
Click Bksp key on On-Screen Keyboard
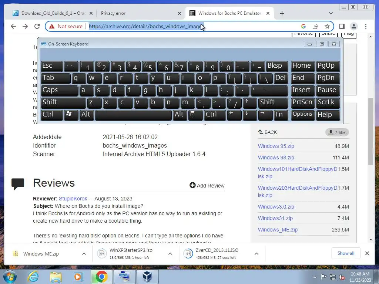(x=277, y=66)
